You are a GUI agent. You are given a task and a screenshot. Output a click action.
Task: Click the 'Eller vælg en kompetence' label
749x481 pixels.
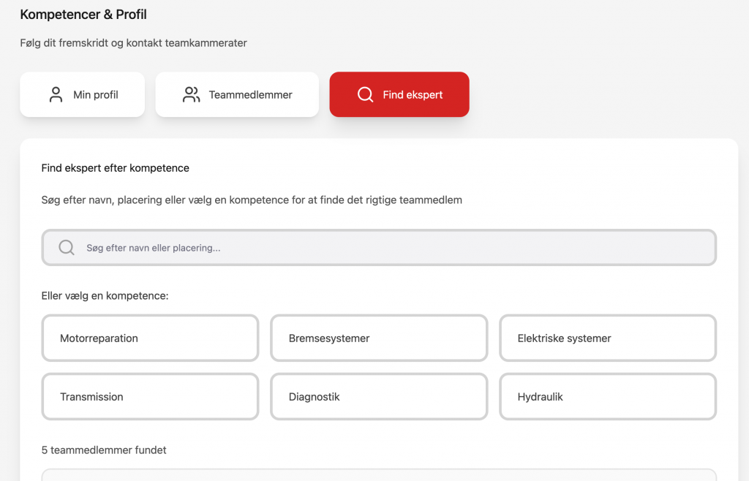(105, 296)
